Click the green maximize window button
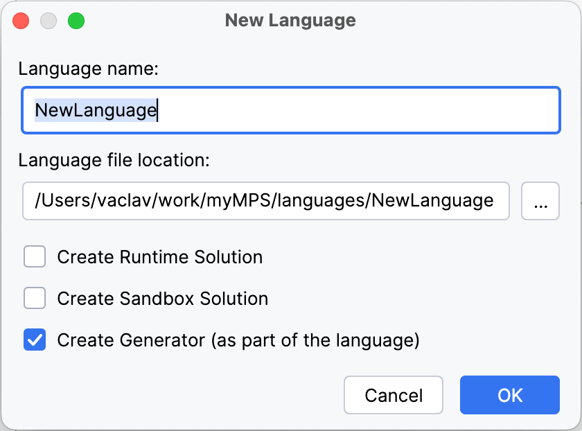This screenshot has width=582, height=431. click(76, 21)
